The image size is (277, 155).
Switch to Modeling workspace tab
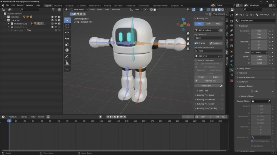pos(58,6)
